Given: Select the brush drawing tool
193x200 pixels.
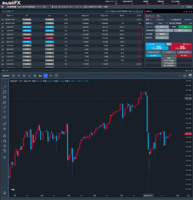Looking at the screenshot, I should pyautogui.click(x=5, y=107).
